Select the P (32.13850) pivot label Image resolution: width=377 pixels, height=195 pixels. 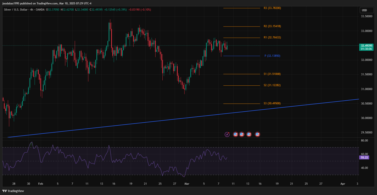point(272,56)
